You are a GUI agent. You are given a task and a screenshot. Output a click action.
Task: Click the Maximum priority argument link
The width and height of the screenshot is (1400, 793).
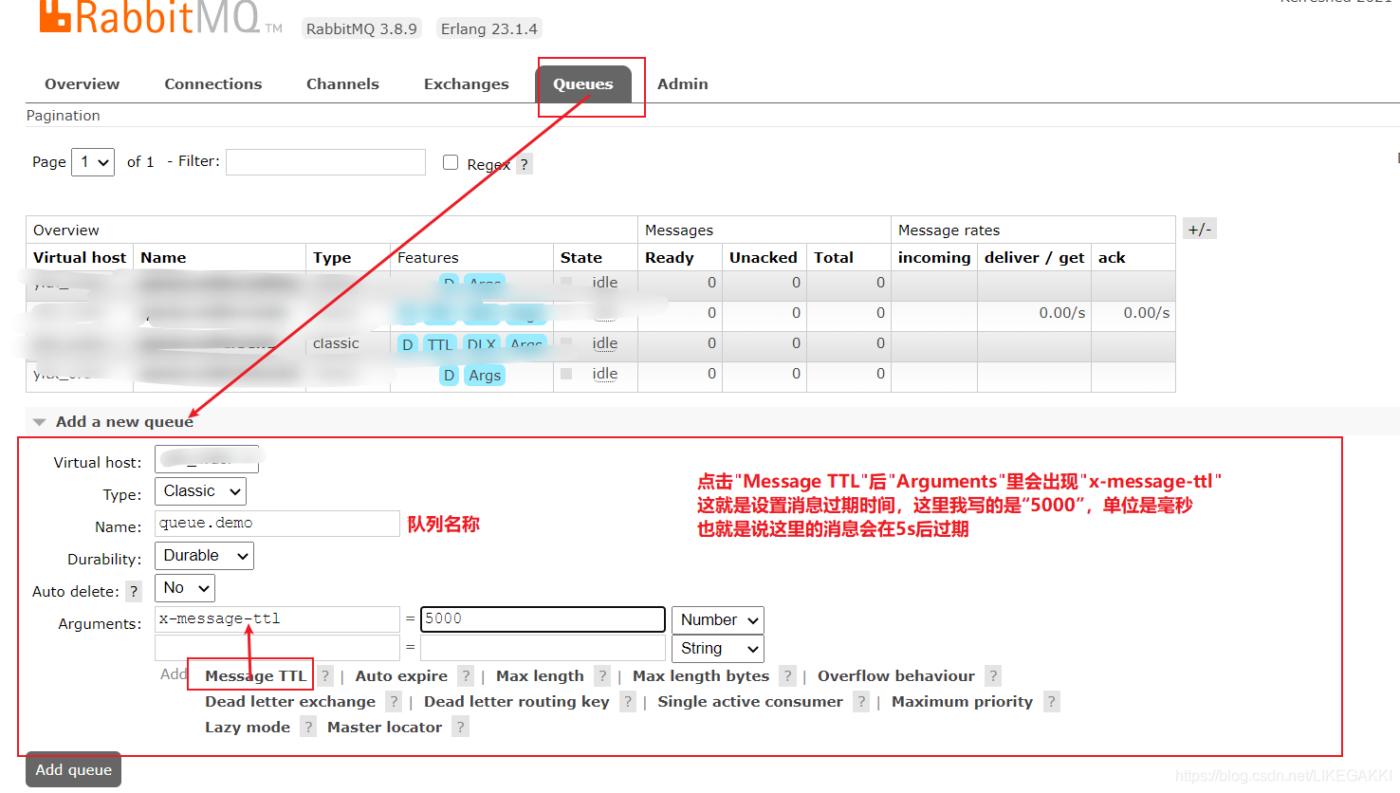tap(962, 701)
